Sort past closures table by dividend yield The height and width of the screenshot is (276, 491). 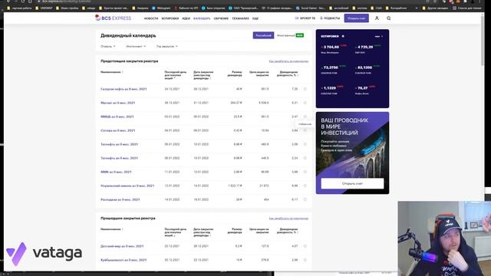(x=287, y=231)
